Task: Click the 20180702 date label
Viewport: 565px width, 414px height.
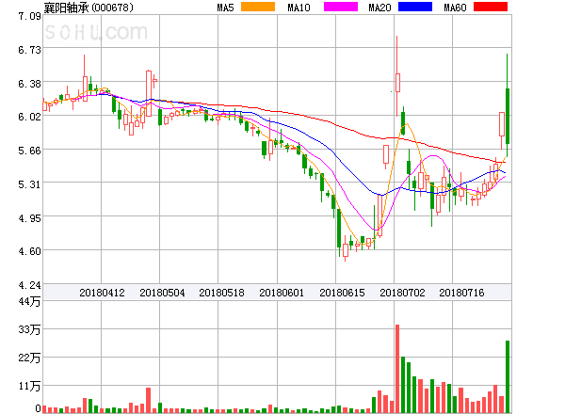Action: click(x=402, y=293)
